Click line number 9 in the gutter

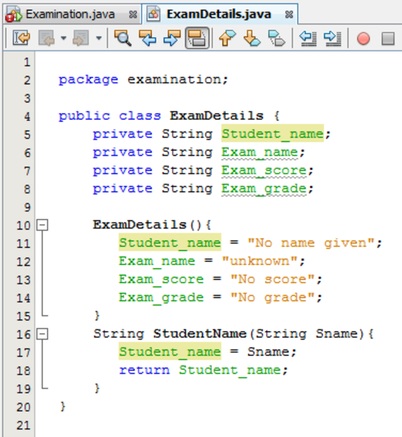coord(27,207)
